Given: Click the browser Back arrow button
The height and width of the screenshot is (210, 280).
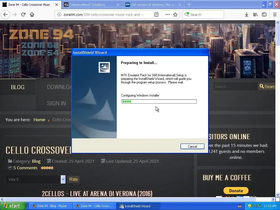Looking at the screenshot, I should click(5, 14).
